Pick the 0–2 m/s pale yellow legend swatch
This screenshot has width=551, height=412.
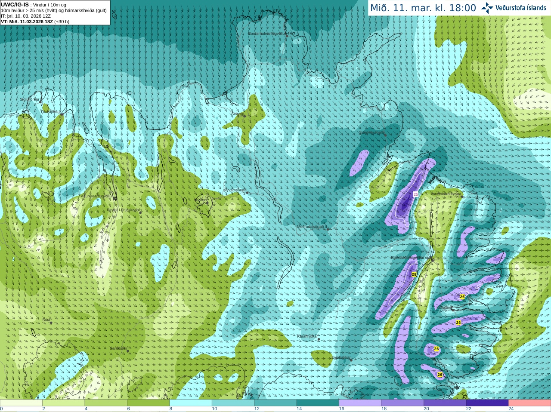[x=21, y=403]
